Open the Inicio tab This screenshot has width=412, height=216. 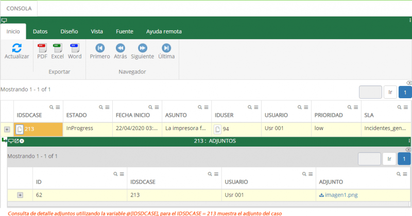[13, 31]
